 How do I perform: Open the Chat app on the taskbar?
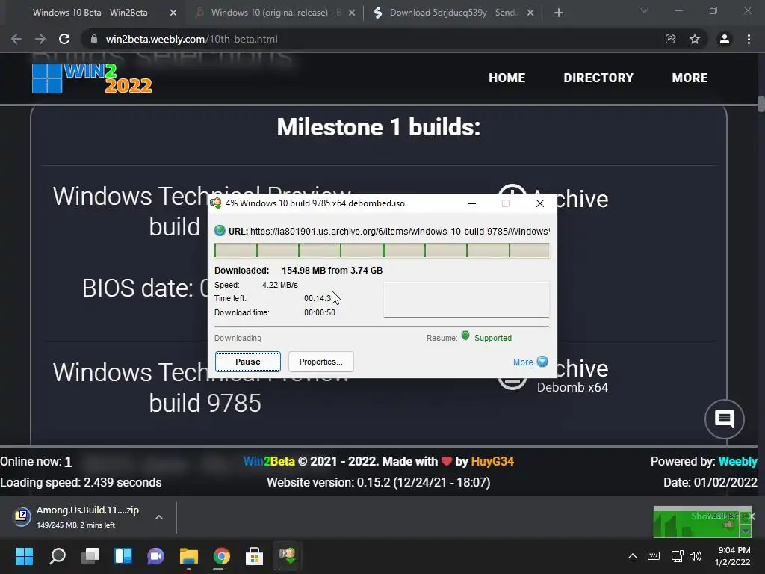[155, 556]
